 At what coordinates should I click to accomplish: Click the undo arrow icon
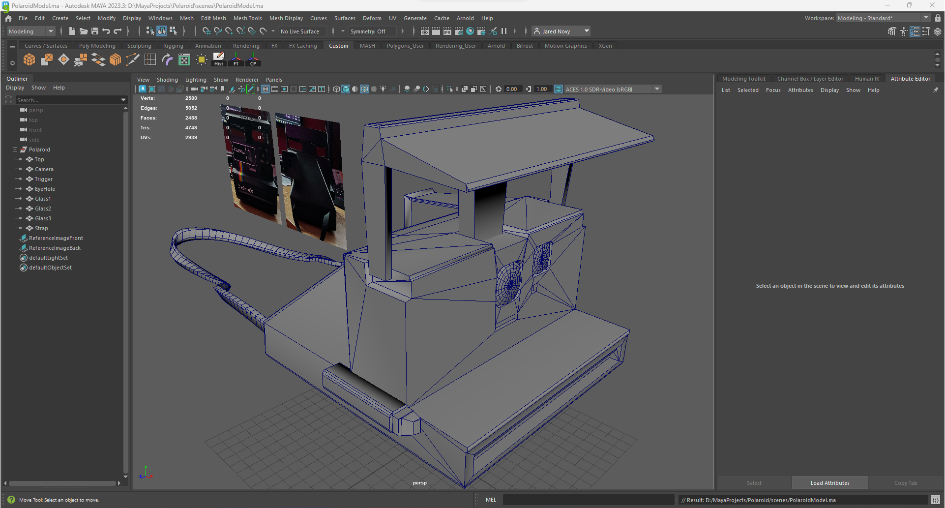106,31
